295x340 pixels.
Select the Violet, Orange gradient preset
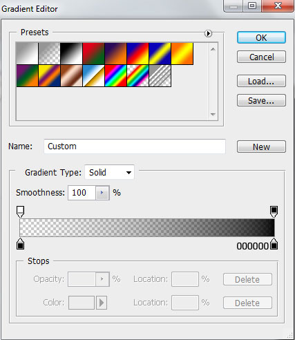click(115, 53)
